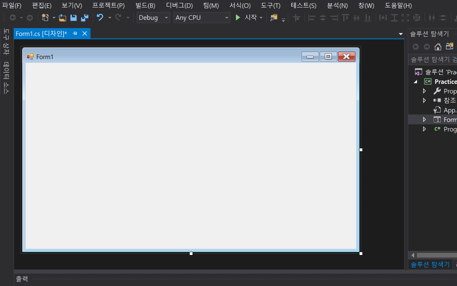457x286 pixels.
Task: Click the Align Tops layout icon
Action: (345, 18)
